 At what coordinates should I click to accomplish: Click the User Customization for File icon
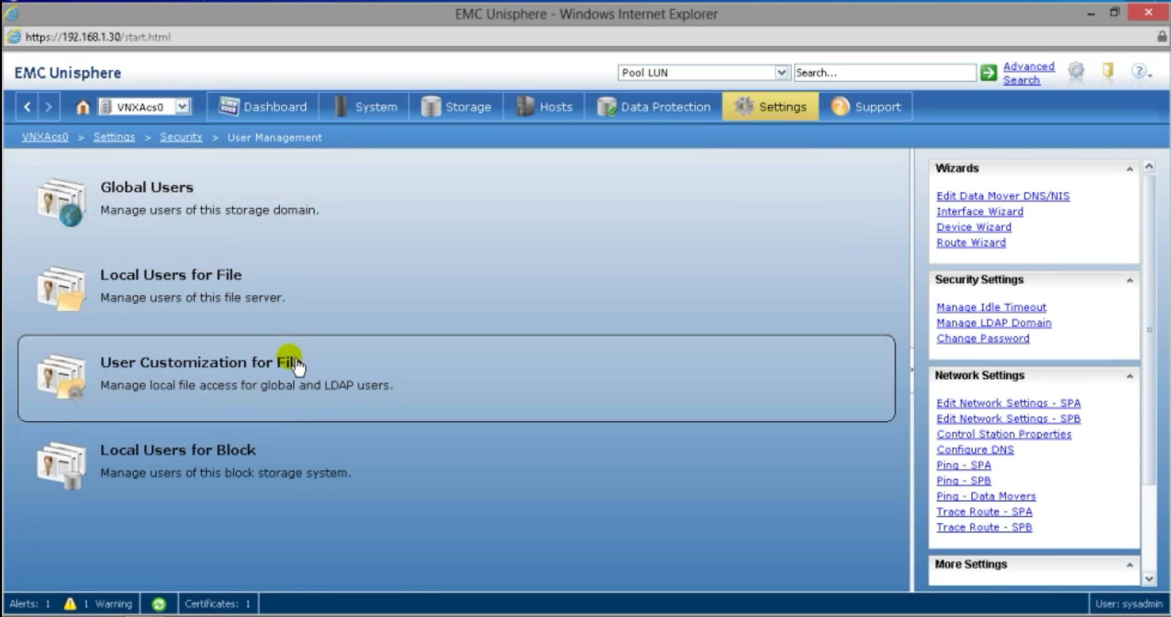[x=61, y=377]
